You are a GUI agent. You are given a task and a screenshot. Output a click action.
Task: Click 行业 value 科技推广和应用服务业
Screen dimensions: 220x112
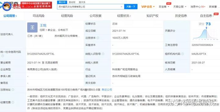pyautogui.click(x=125, y=70)
